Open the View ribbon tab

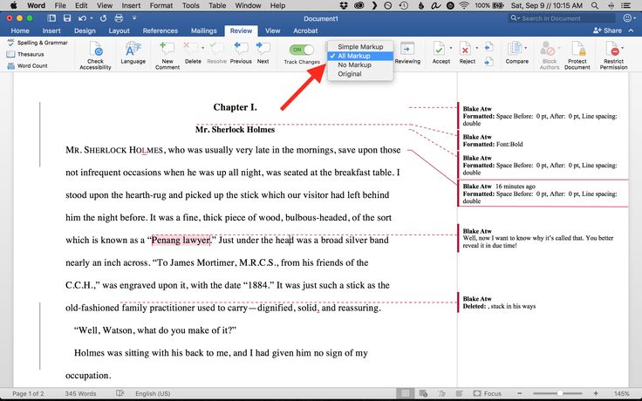pos(272,31)
